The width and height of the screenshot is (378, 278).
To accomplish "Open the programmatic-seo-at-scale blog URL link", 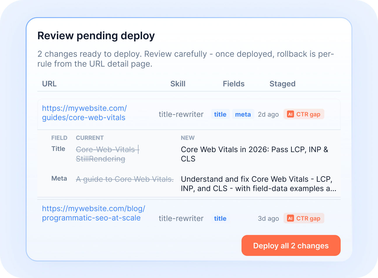I will pos(94,213).
